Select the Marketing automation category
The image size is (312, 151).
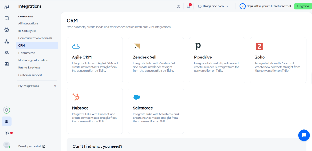click(33, 60)
